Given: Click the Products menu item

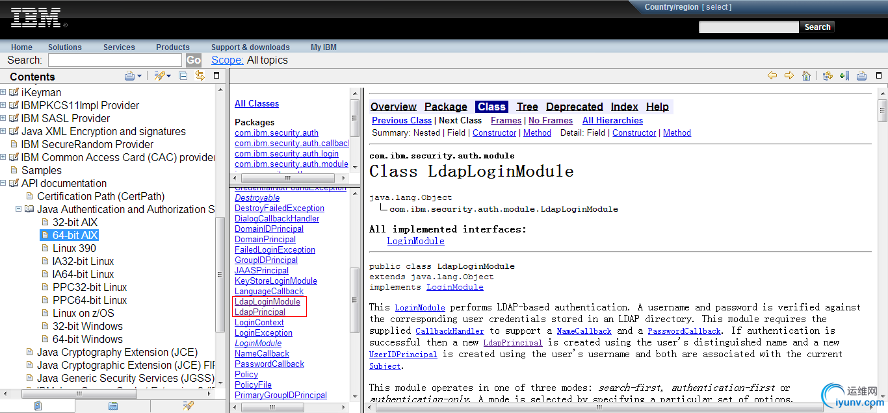Looking at the screenshot, I should click(172, 47).
